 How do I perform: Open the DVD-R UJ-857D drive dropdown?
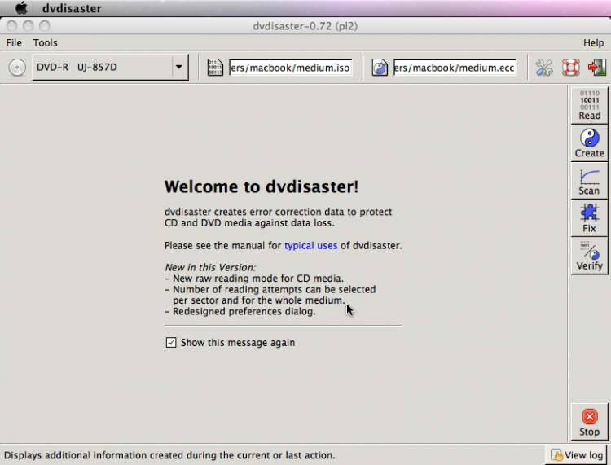pos(110,67)
